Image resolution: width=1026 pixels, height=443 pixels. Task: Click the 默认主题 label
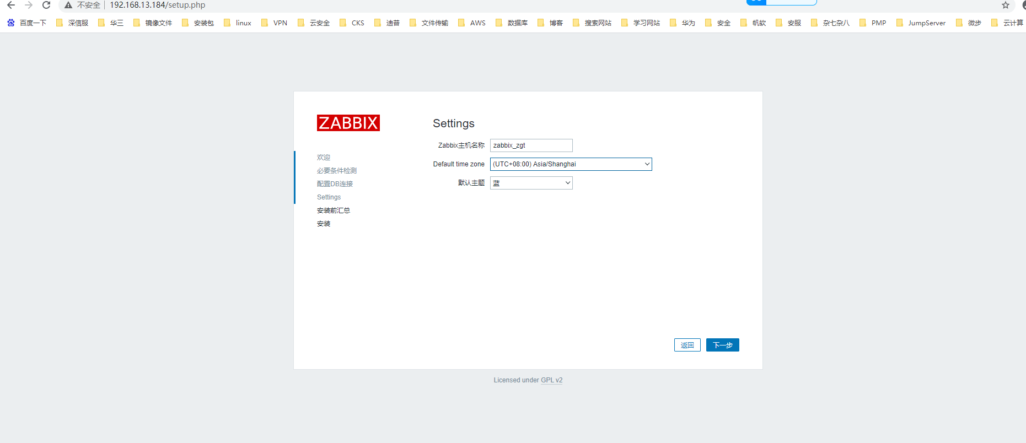471,183
